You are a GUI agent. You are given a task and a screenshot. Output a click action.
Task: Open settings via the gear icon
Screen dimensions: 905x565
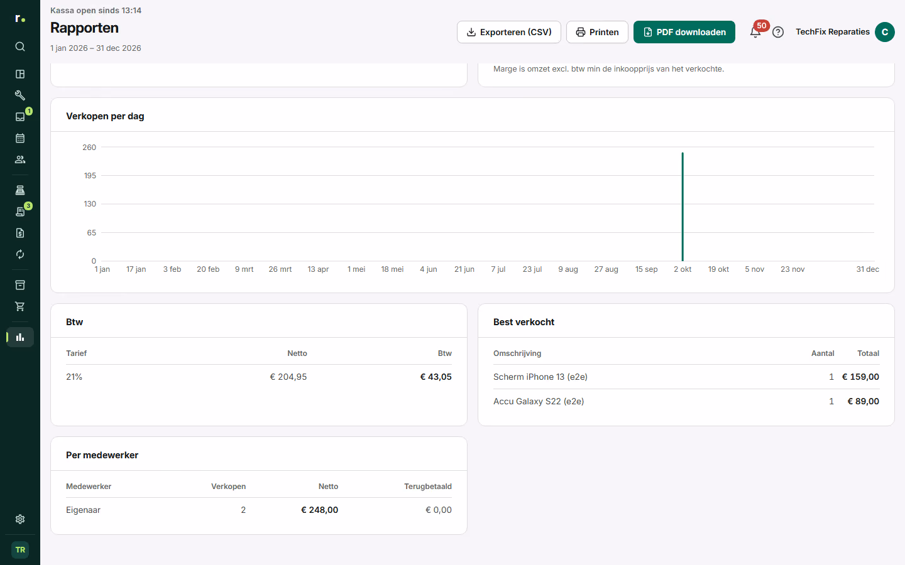20,519
